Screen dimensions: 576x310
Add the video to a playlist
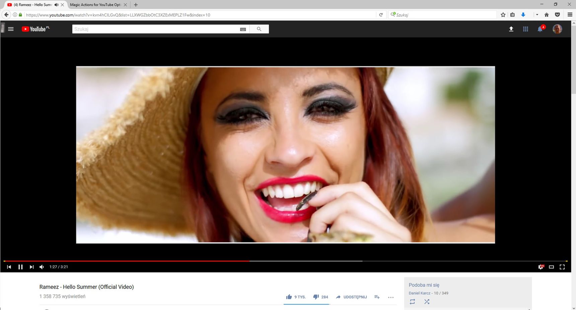coord(377,297)
